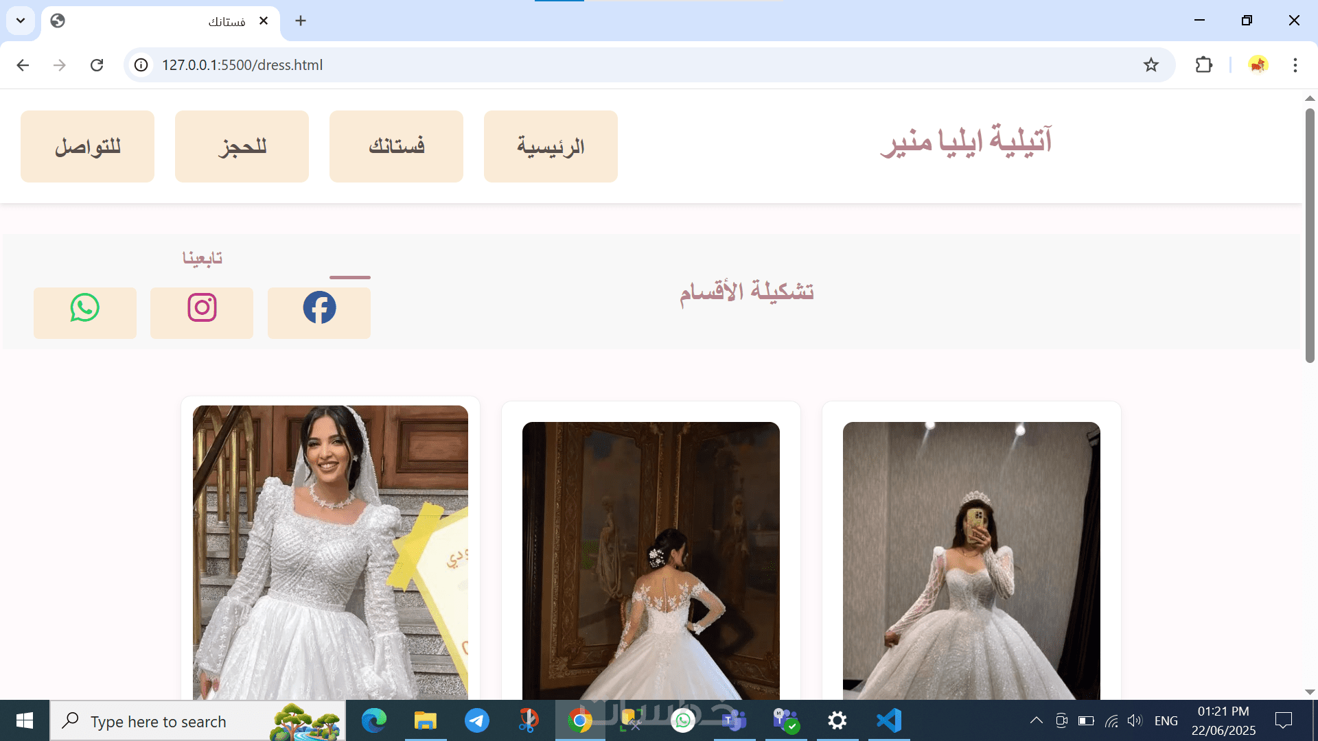1318x741 pixels.
Task: Click the للحجز booking button
Action: [x=242, y=146]
